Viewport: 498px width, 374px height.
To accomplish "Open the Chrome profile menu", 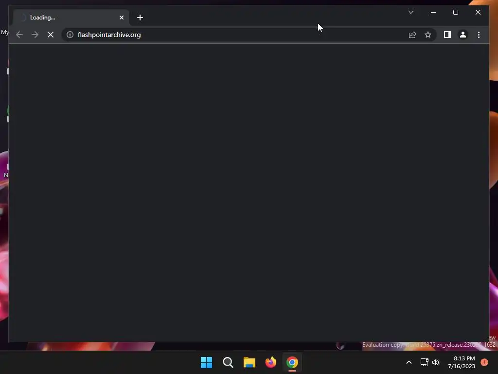I will [x=463, y=35].
